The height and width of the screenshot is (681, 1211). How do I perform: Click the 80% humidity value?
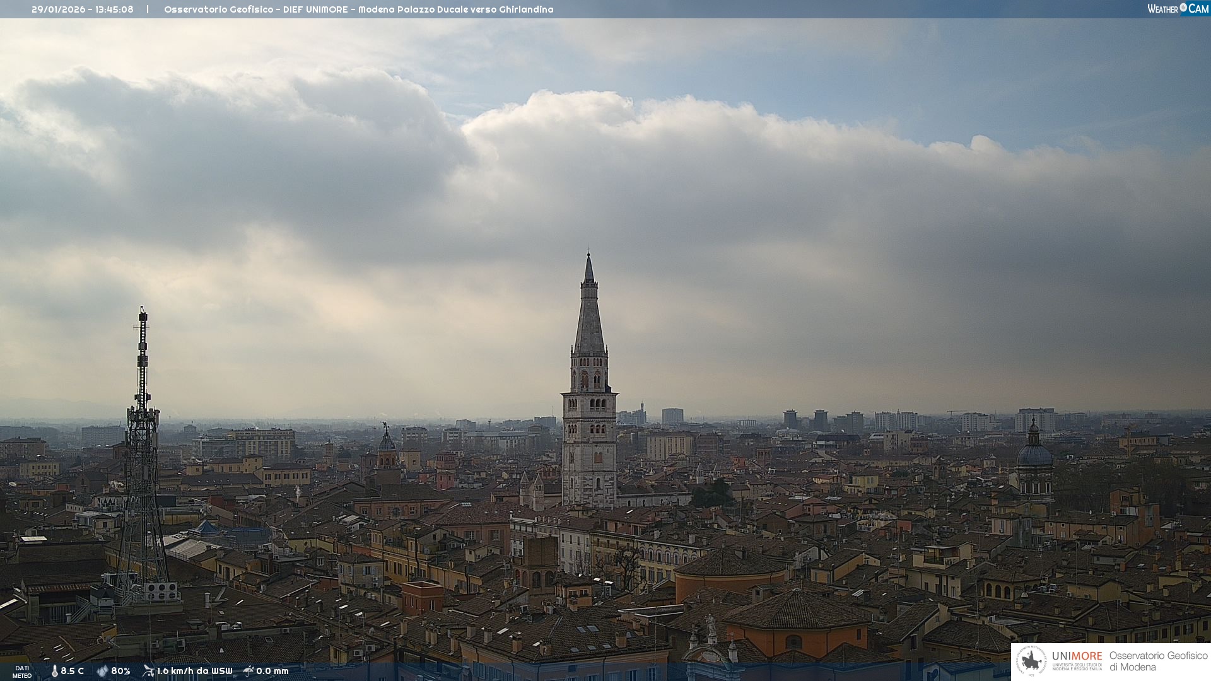tap(120, 672)
